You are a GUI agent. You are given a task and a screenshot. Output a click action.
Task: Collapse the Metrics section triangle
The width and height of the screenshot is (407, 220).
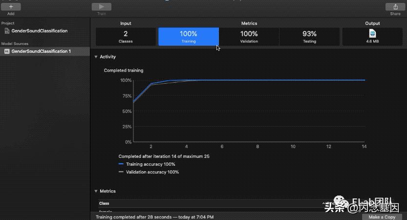96,191
